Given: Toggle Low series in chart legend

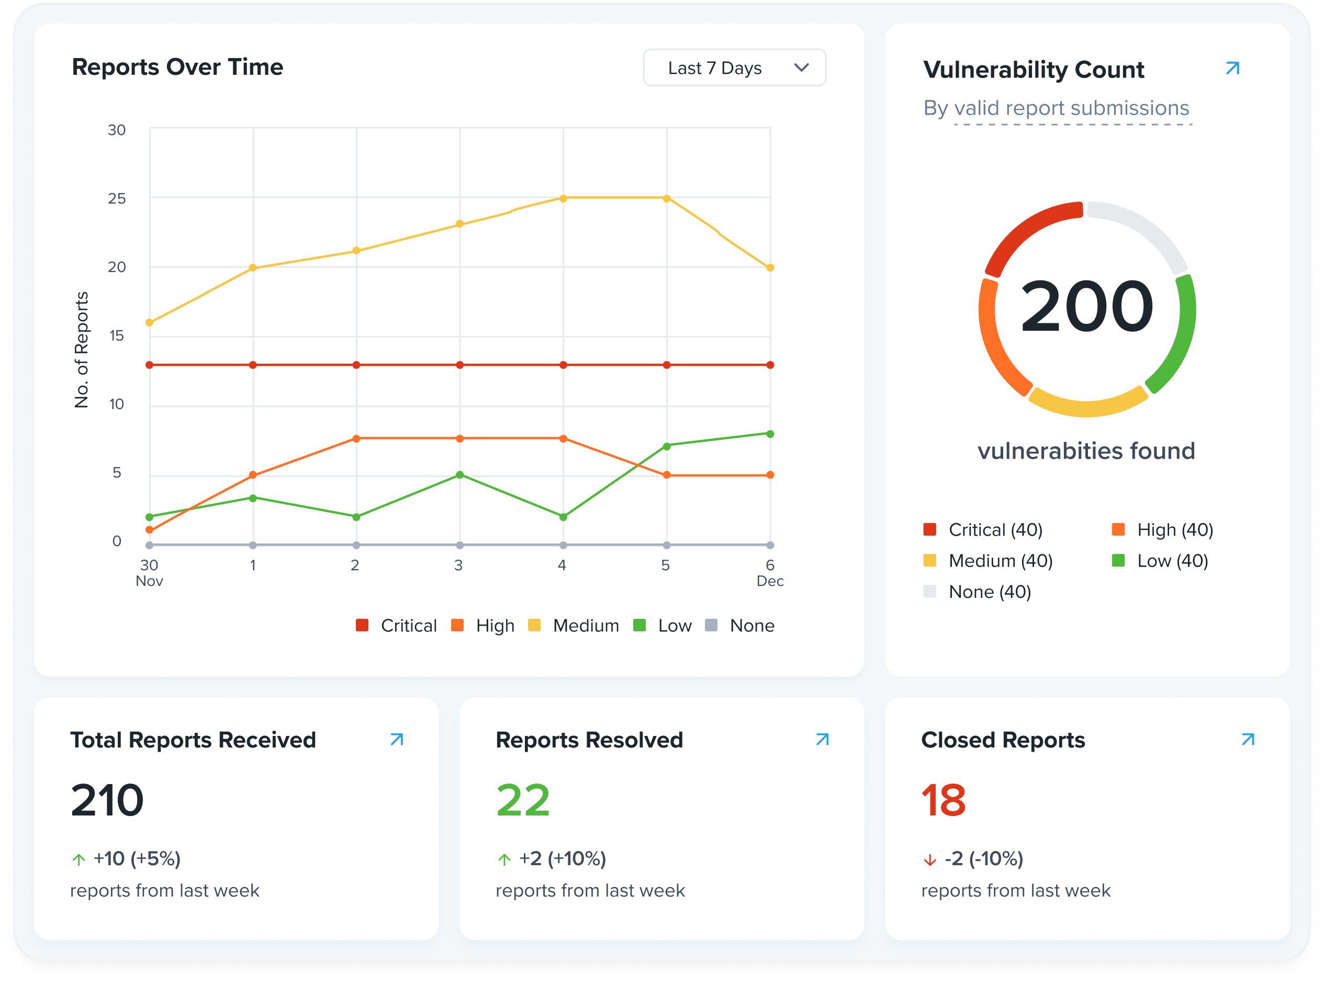Looking at the screenshot, I should 663,626.
